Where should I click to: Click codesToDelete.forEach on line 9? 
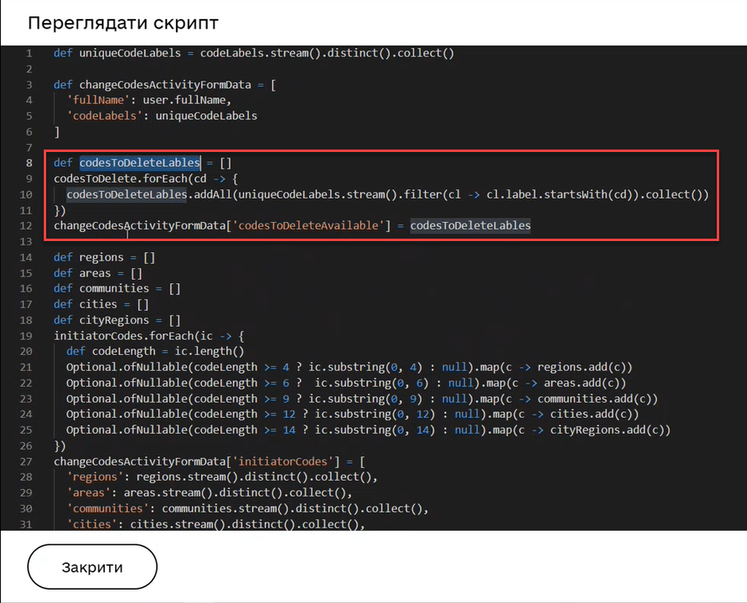coord(120,179)
